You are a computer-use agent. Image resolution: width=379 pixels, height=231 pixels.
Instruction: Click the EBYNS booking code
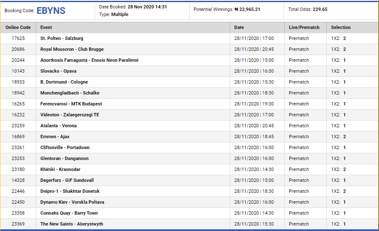coord(51,11)
